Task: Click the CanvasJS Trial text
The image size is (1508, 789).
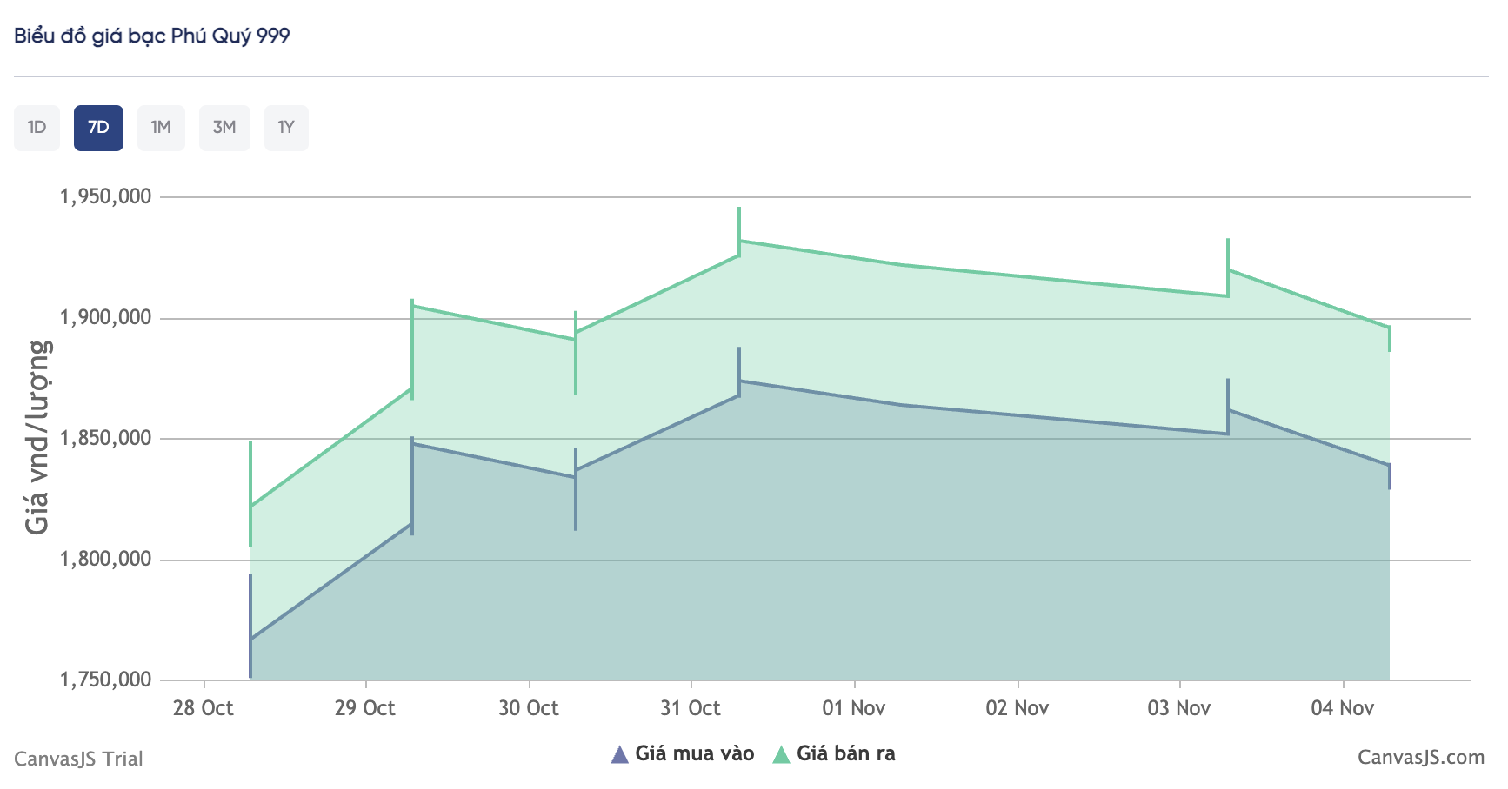Action: pyautogui.click(x=78, y=759)
